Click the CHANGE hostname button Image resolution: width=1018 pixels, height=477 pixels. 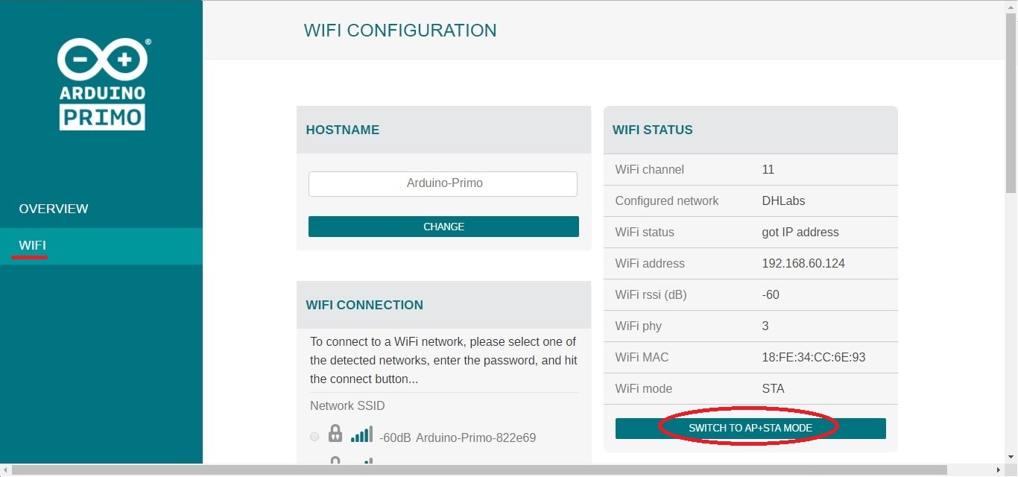tap(443, 227)
